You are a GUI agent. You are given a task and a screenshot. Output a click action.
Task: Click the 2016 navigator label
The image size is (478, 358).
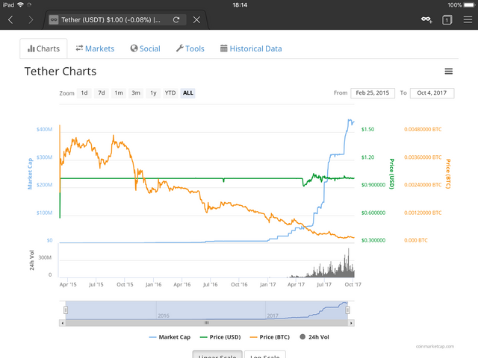(x=164, y=315)
